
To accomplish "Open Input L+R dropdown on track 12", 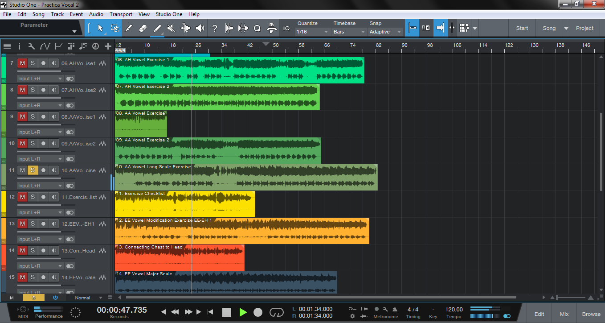I will click(x=40, y=213).
